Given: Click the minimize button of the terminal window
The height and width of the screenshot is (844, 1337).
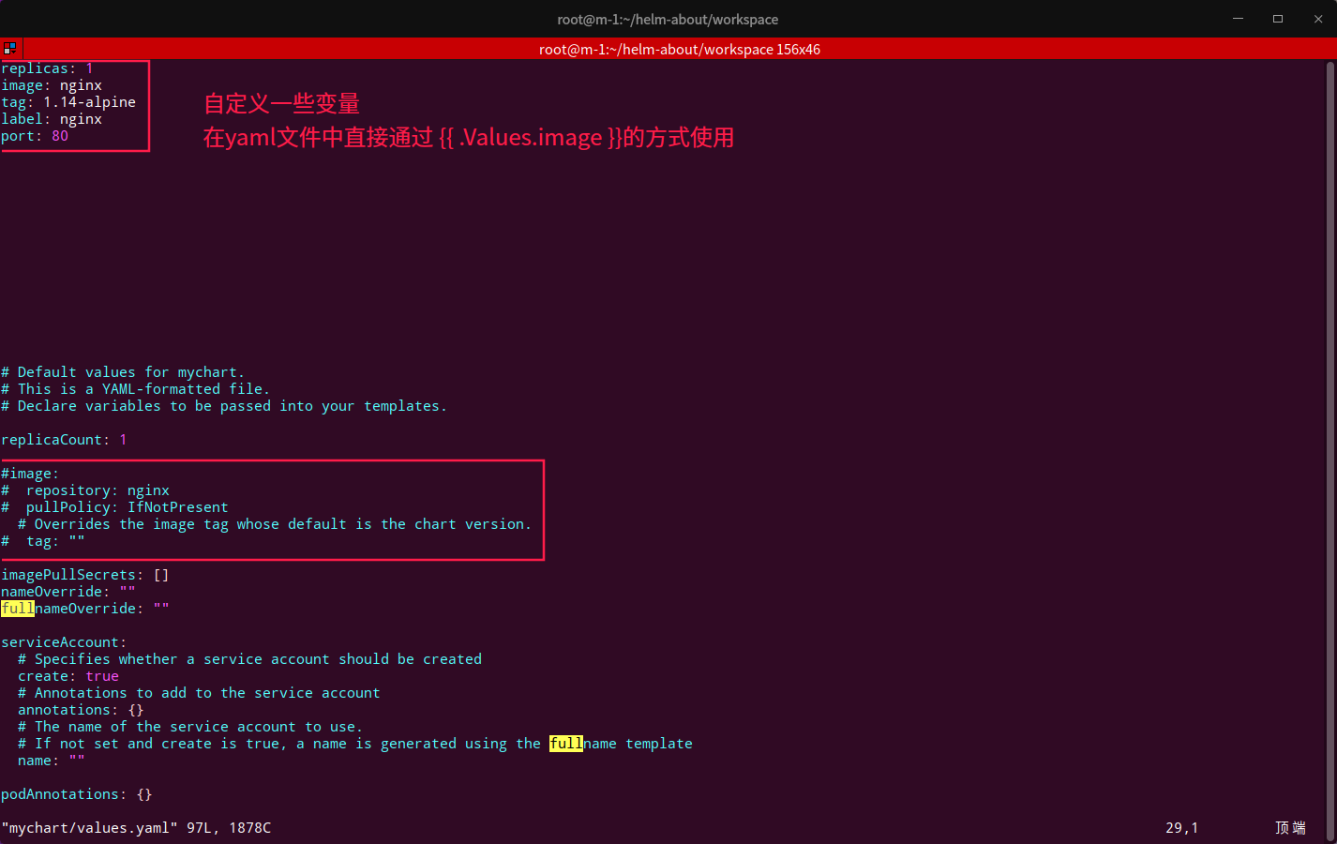Looking at the screenshot, I should (1238, 19).
